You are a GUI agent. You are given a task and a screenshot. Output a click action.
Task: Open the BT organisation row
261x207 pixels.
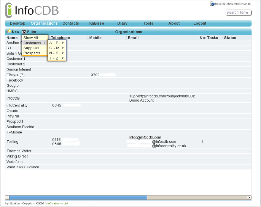(128, 48)
